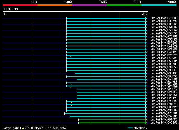
Task: Click the yellow gap marker under UniRef100_B9MTR8 bar
Action: [71, 84]
